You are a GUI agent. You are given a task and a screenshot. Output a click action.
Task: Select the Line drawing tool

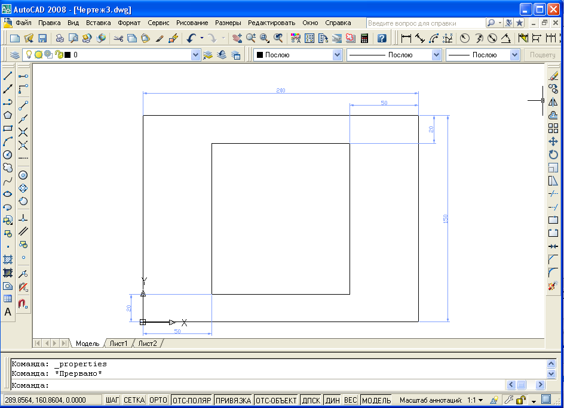8,76
